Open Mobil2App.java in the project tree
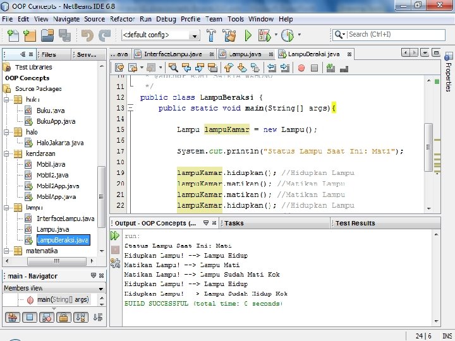 (58, 186)
